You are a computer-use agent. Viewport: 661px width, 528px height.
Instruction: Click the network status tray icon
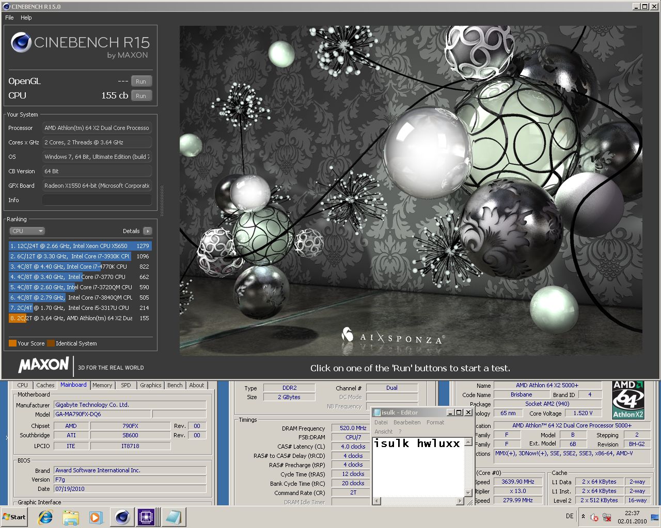(x=607, y=517)
